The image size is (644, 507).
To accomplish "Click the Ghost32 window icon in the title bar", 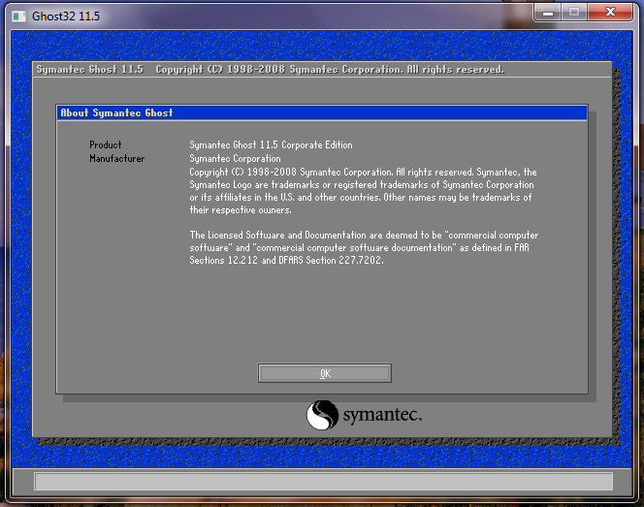I will click(18, 16).
